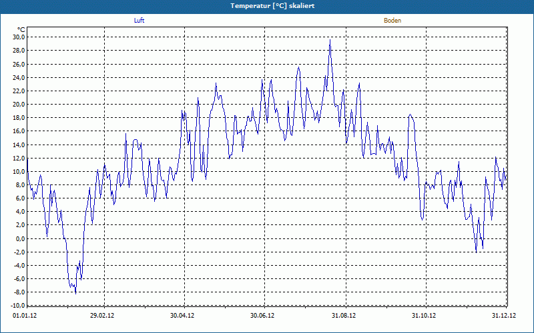This screenshot has width=534, height=333.
Task: Click the 16,0 value on temperature axis
Action: coord(19,131)
